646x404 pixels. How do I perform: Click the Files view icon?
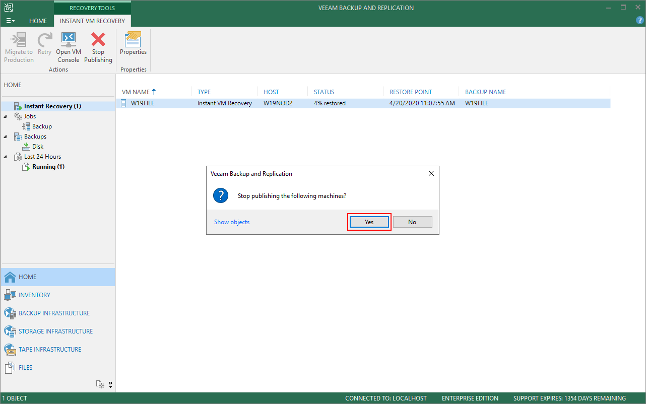[x=10, y=368]
